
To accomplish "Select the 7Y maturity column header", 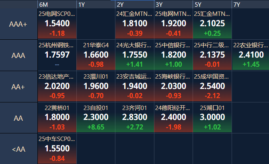I will 250,4.
